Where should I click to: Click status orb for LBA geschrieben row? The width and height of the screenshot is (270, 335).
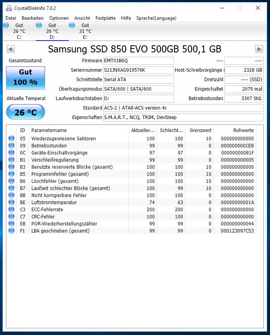[x=11, y=231]
